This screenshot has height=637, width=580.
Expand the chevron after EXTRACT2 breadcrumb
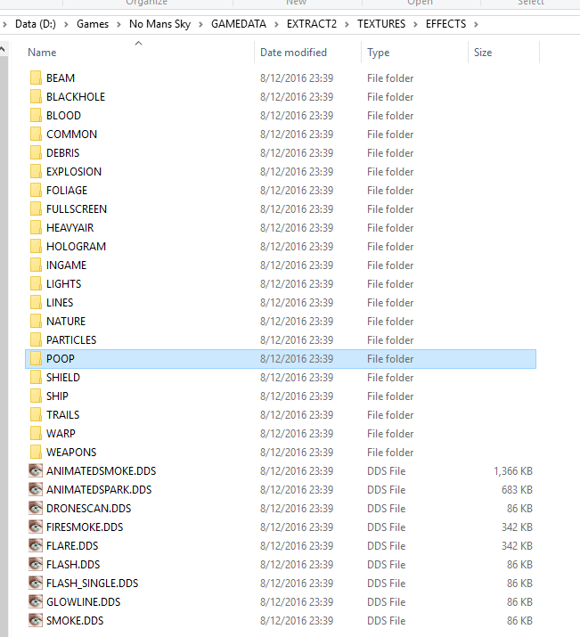click(347, 24)
